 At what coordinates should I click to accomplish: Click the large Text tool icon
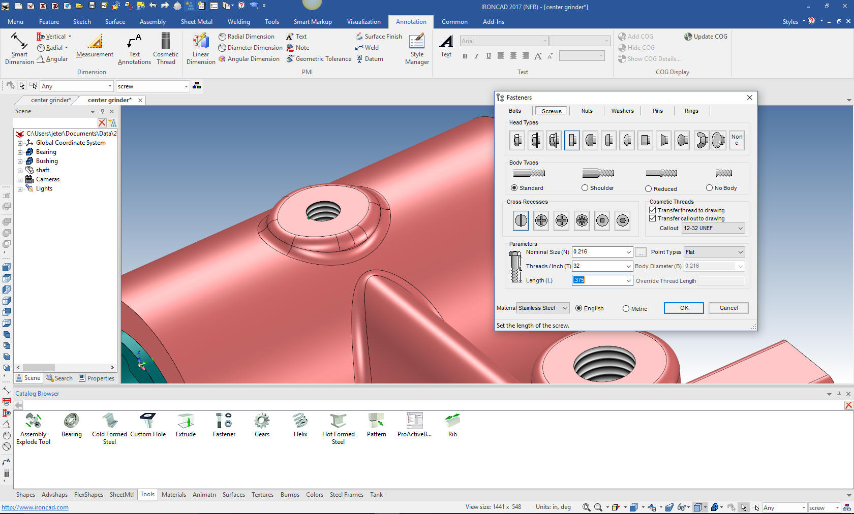[446, 46]
